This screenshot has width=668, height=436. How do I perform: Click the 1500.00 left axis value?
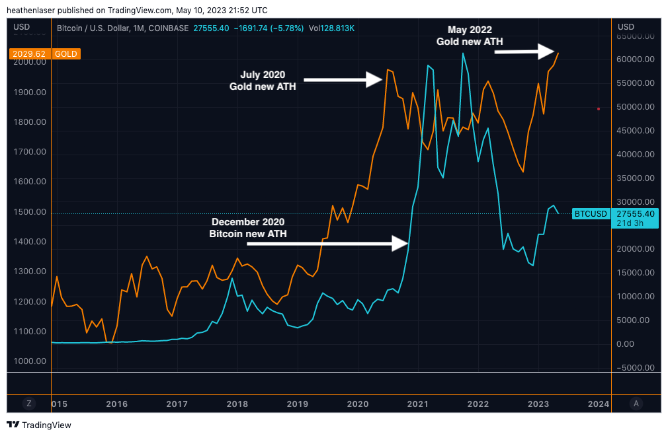[29, 212]
